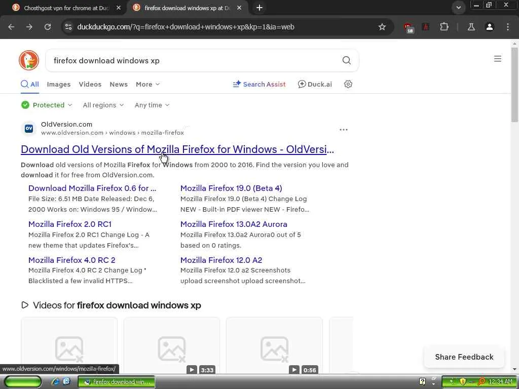Open the green Start button
Image resolution: width=519 pixels, height=389 pixels.
pos(23,382)
